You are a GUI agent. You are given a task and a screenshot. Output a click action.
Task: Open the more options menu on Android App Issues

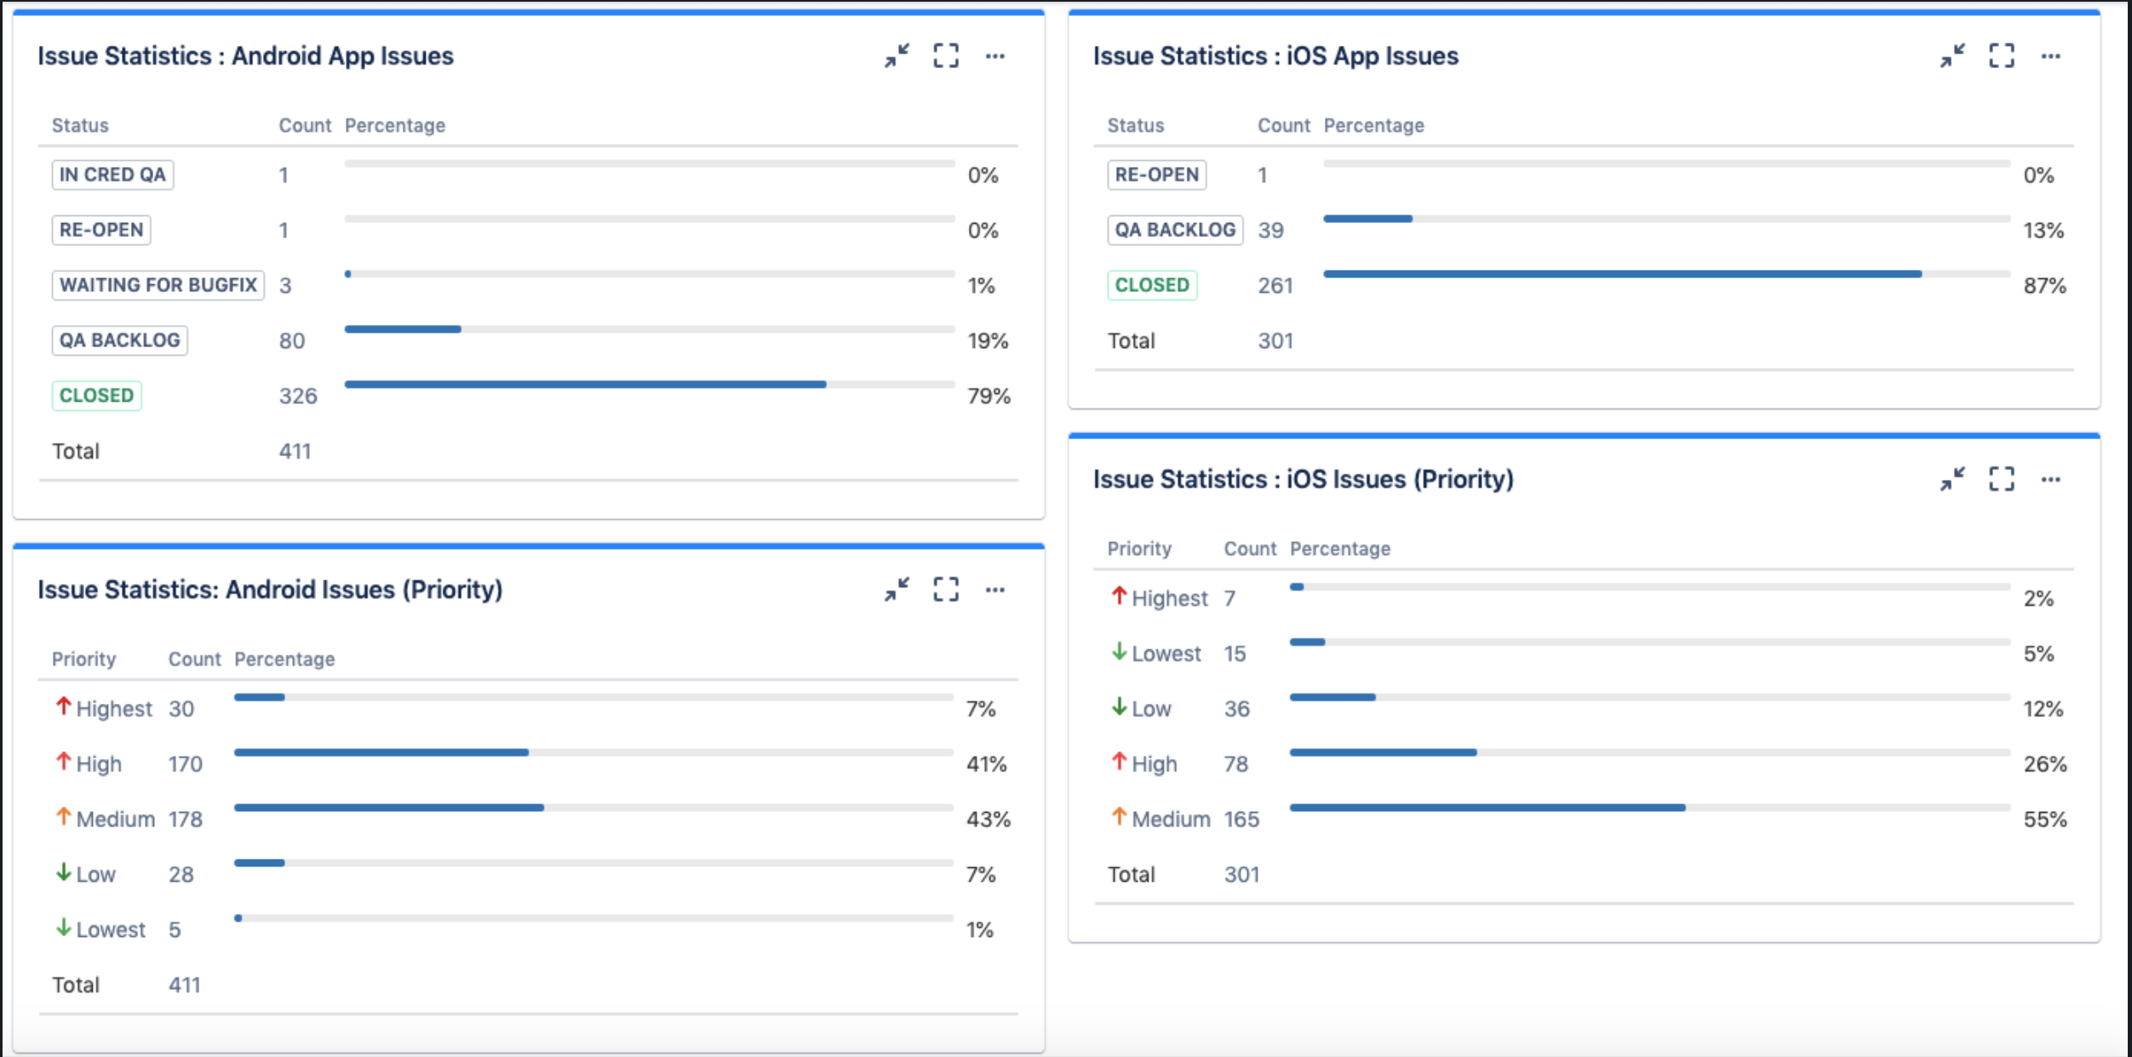[995, 56]
